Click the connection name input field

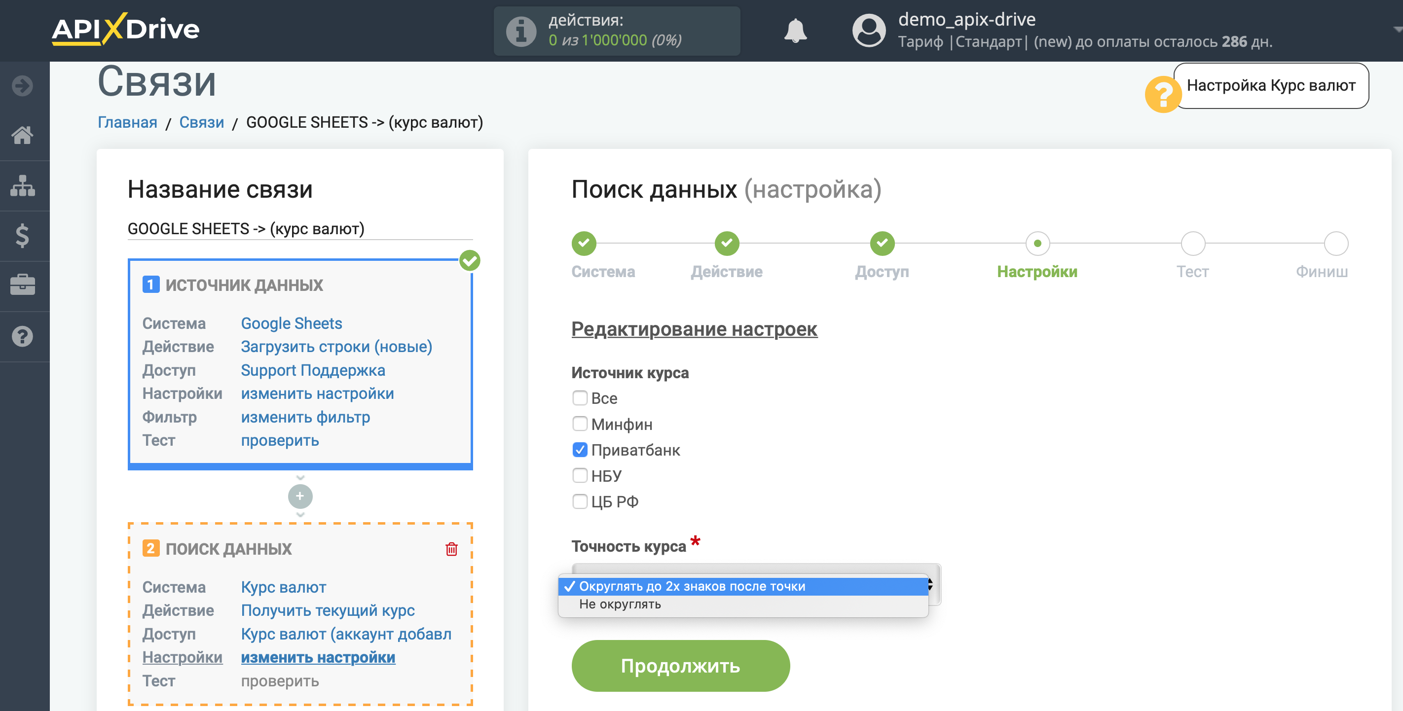coord(300,229)
